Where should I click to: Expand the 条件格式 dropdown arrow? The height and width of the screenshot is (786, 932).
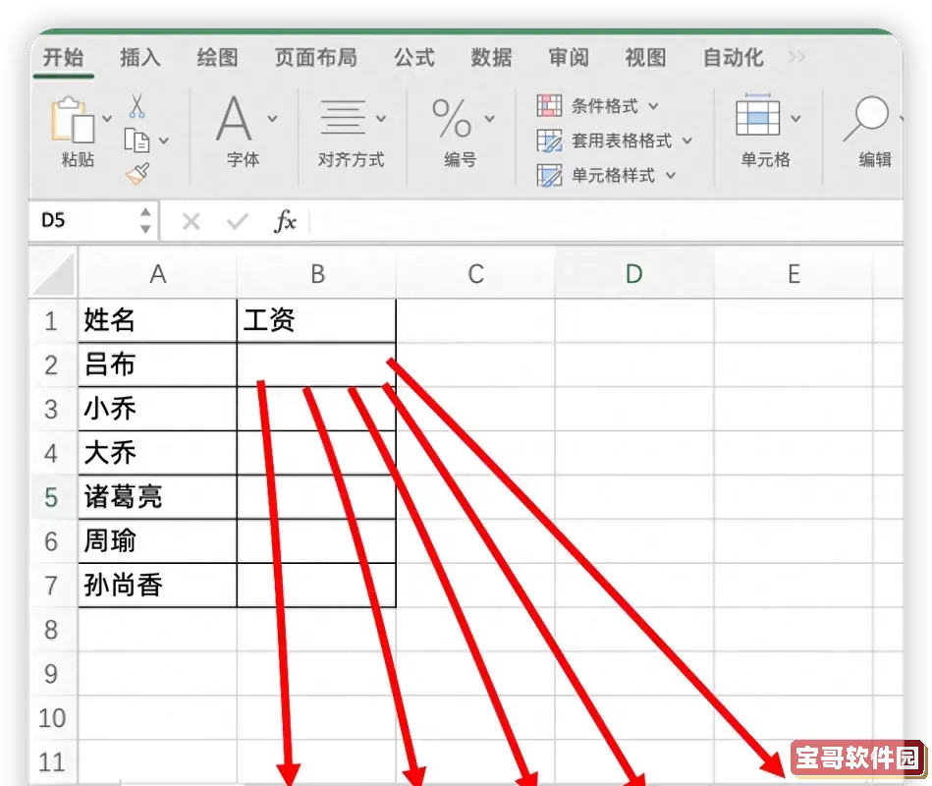click(x=653, y=106)
